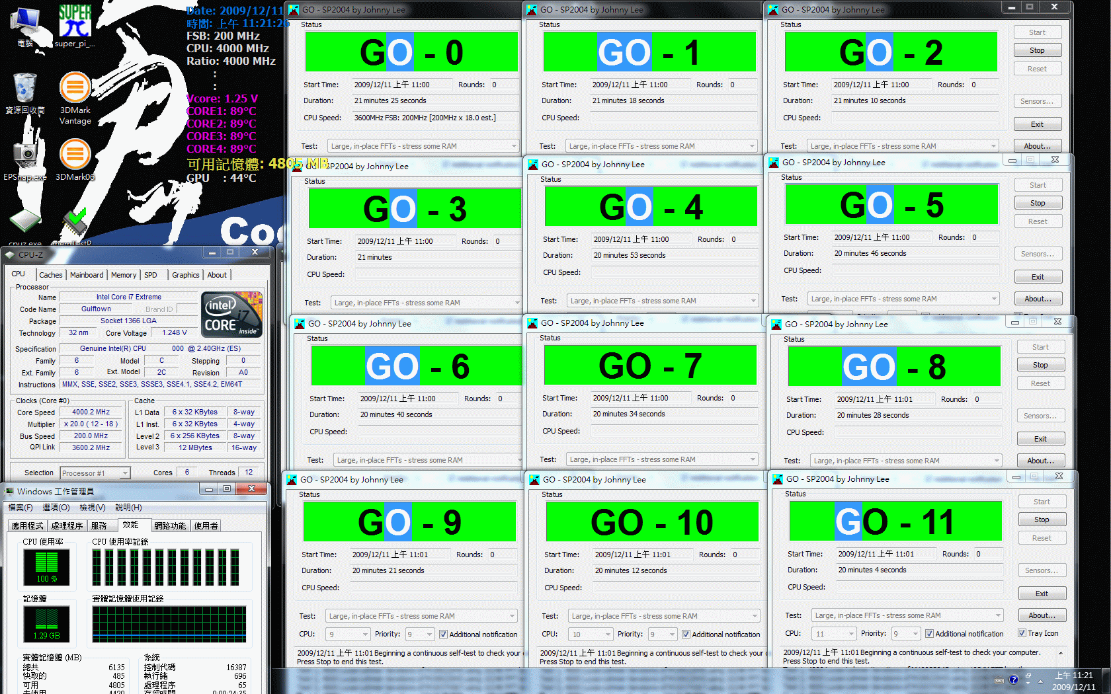1111x694 pixels.
Task: Open the Recycle Bin desktop icon
Action: tap(25, 93)
